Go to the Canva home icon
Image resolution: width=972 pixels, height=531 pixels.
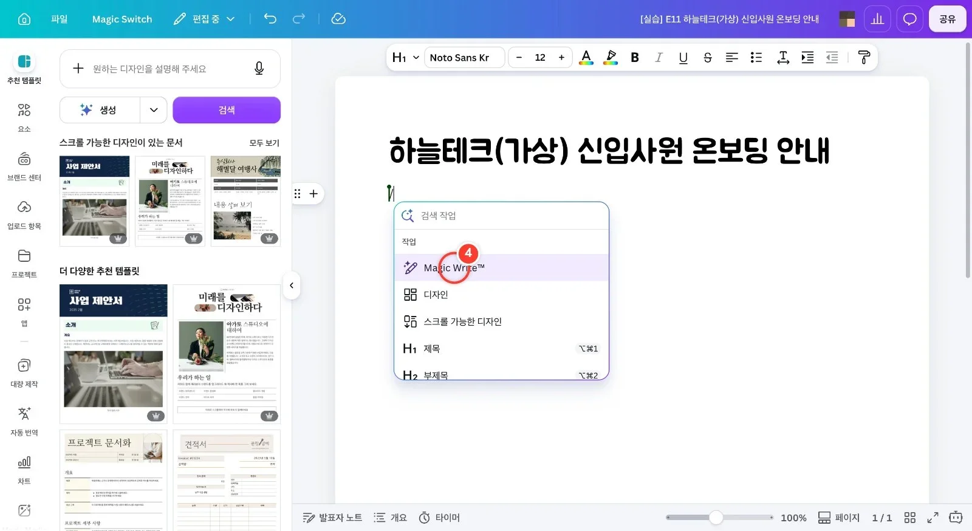click(x=24, y=19)
